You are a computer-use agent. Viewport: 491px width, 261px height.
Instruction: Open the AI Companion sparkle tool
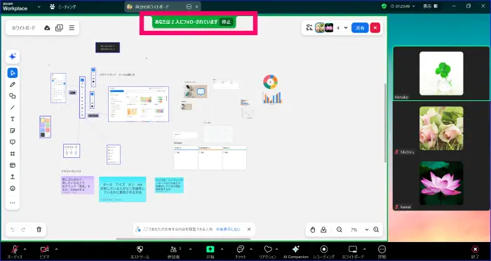pos(13,57)
